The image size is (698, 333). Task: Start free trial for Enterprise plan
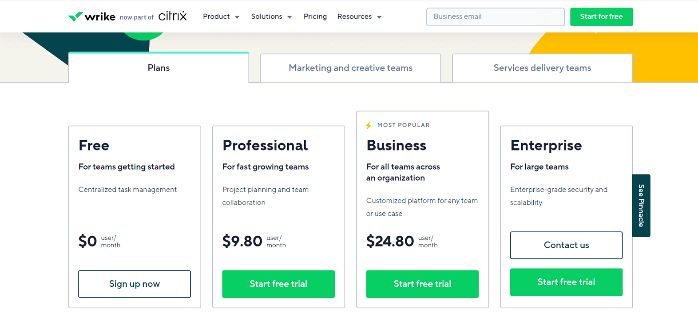pyautogui.click(x=566, y=282)
